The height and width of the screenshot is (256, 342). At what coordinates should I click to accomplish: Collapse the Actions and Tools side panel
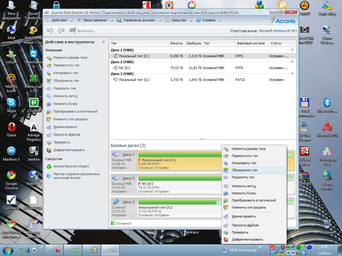tap(104, 42)
